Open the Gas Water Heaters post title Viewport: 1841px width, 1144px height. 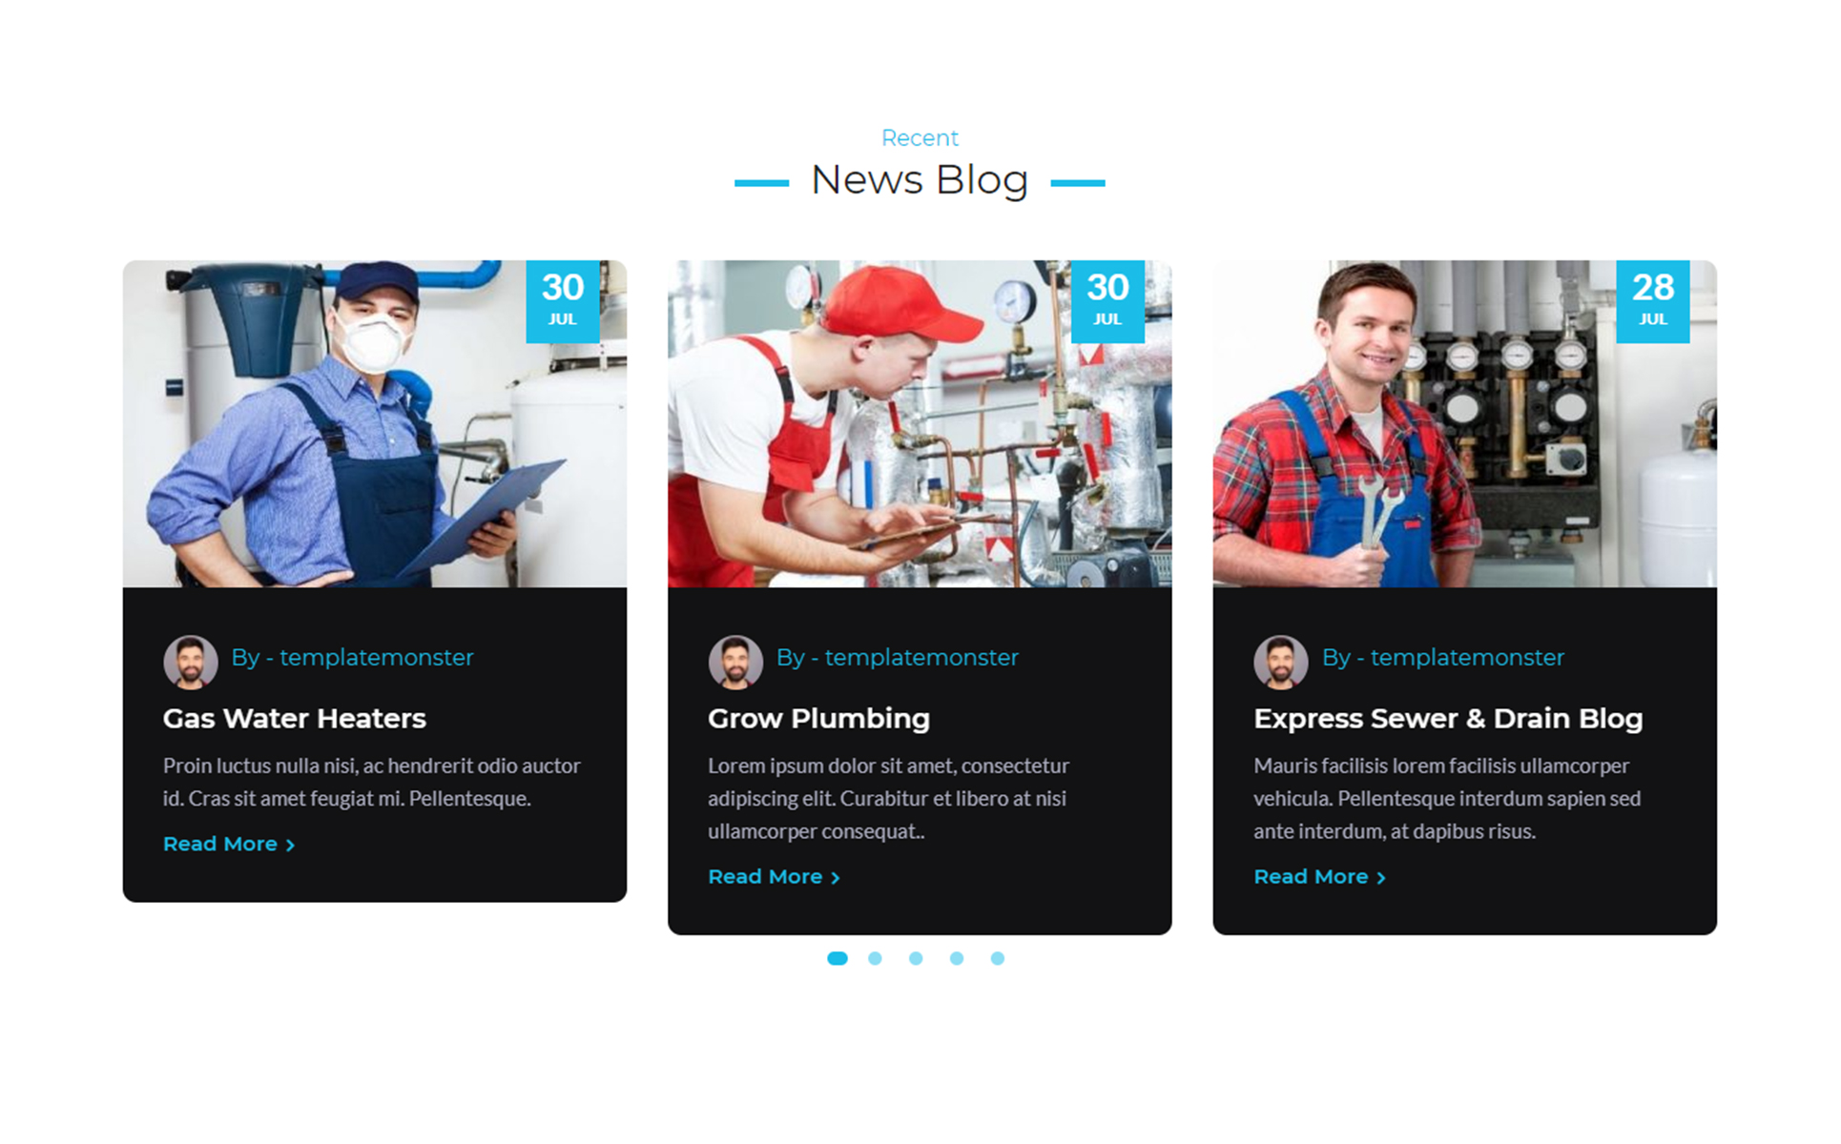pyautogui.click(x=294, y=718)
